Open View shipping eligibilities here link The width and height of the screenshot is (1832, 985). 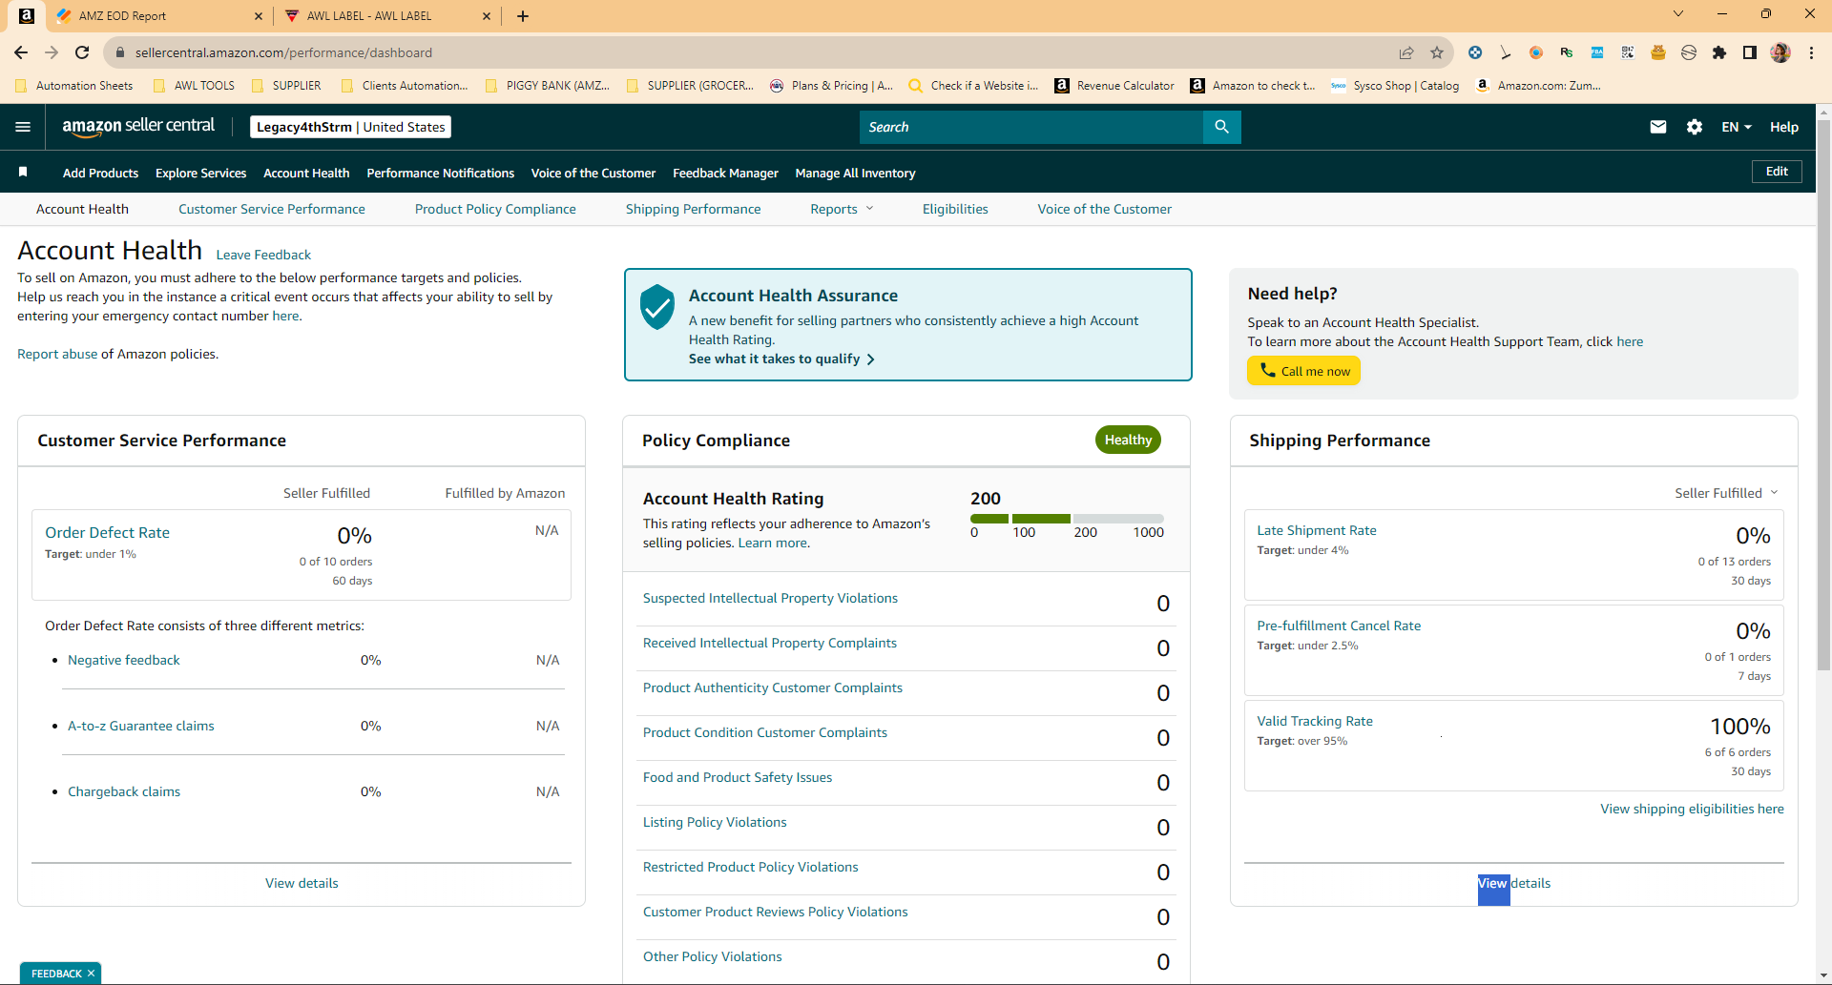point(1692,809)
